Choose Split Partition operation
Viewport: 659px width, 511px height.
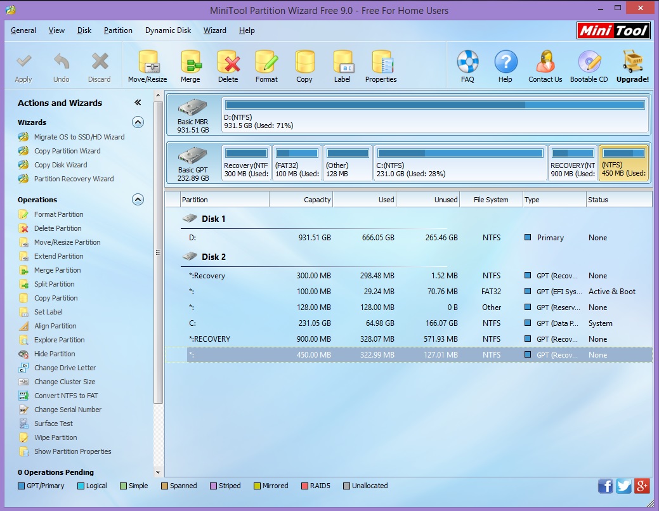[x=47, y=284]
